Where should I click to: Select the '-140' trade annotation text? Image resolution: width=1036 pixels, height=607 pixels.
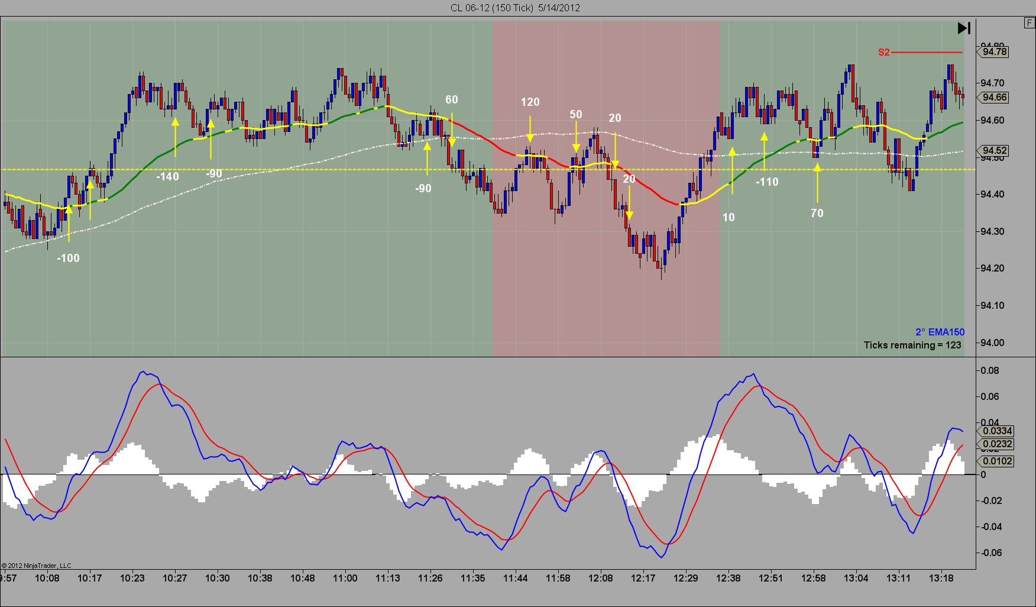(x=167, y=176)
